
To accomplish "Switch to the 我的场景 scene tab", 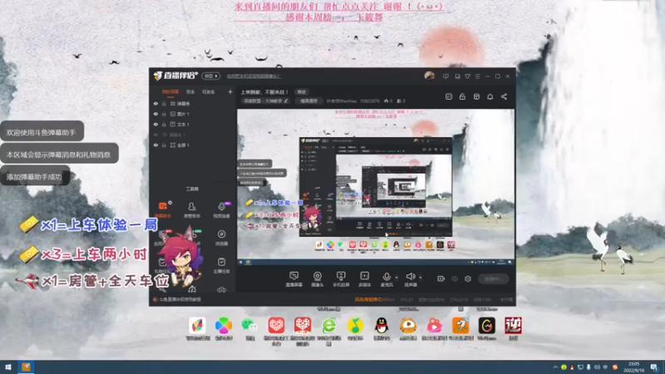I will tap(170, 91).
